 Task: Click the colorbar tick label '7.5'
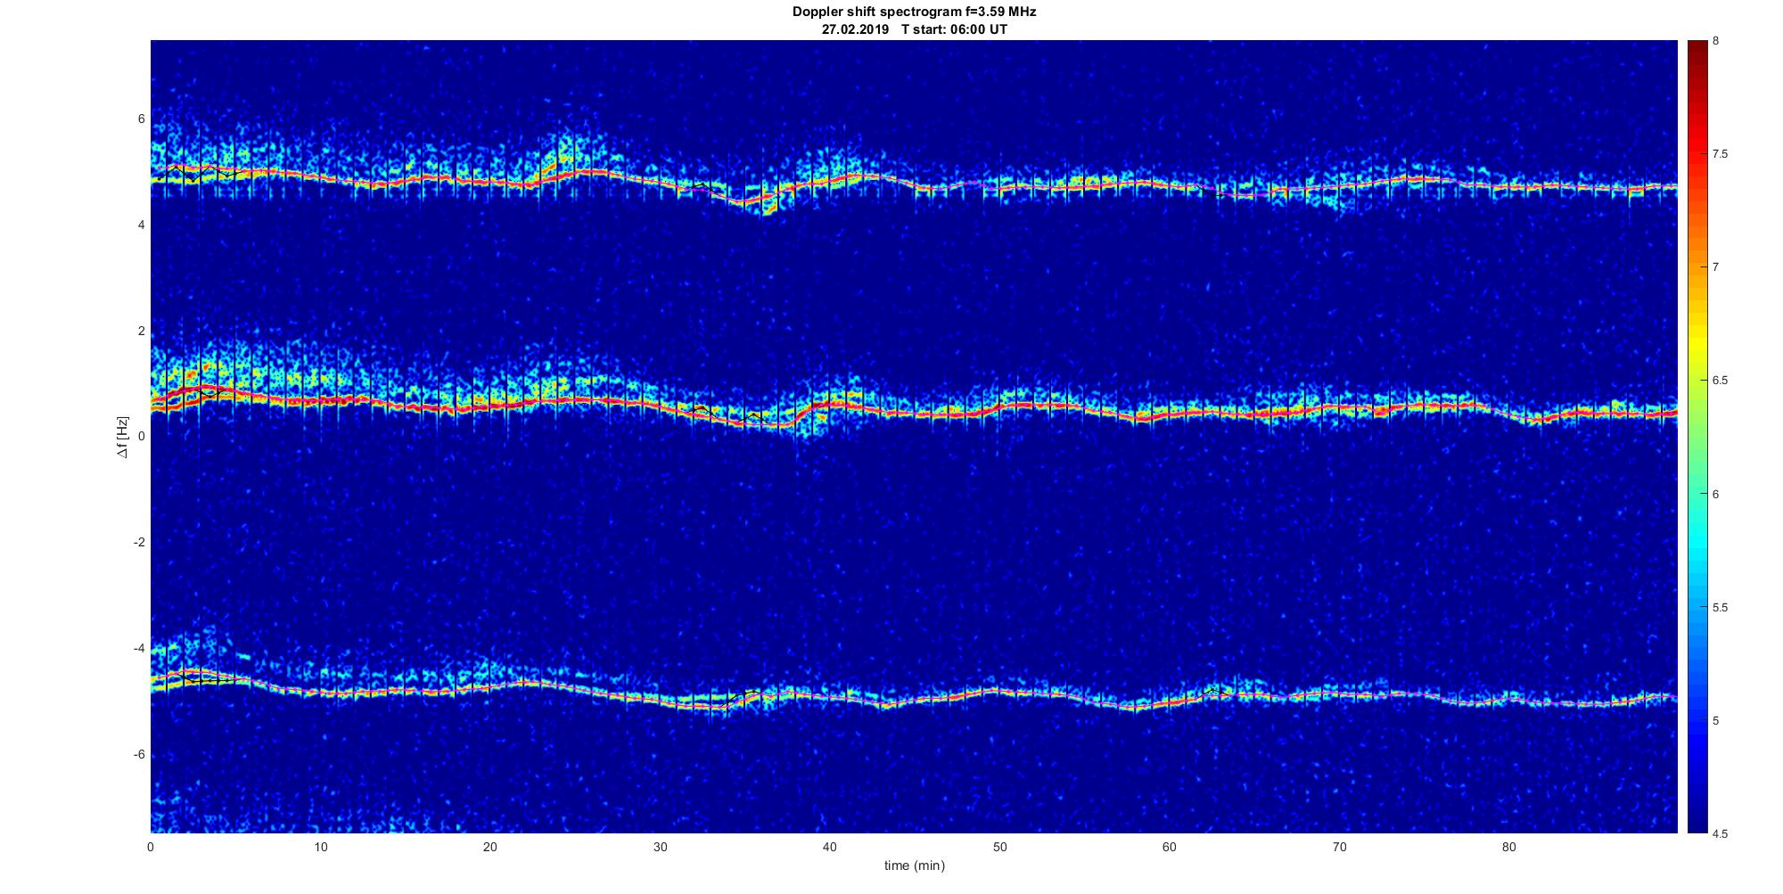[1720, 154]
